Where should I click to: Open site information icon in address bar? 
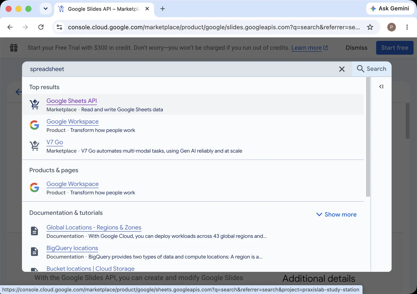(59, 27)
